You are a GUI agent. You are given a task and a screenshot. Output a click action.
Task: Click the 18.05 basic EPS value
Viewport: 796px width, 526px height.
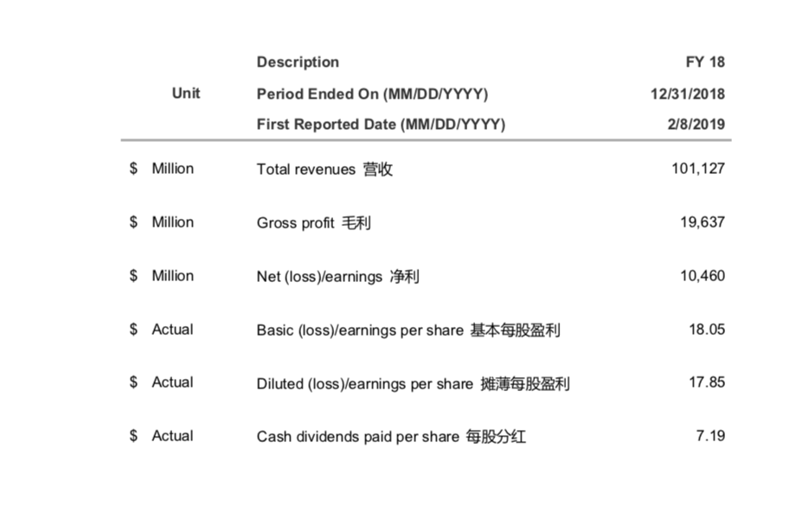pos(706,330)
